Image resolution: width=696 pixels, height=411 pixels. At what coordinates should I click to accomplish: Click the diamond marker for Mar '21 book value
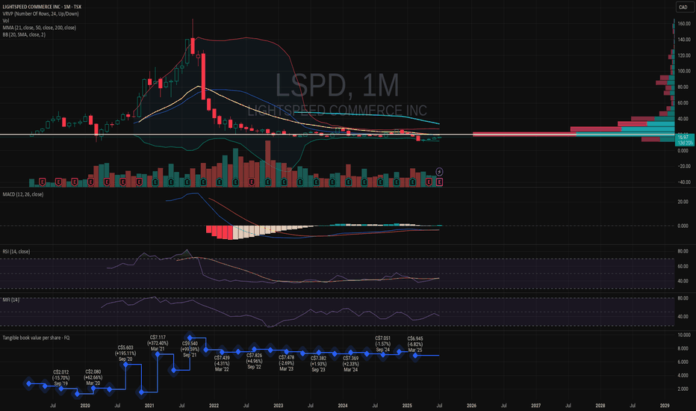click(158, 354)
